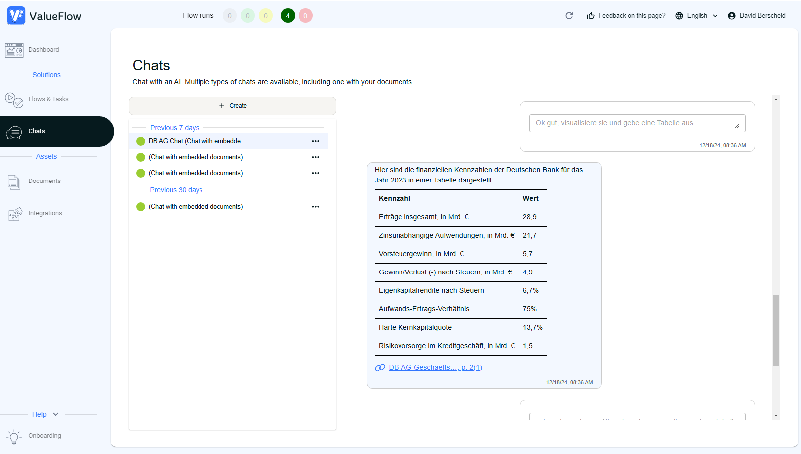
Task: Click the thumbs-up feedback icon
Action: coord(591,16)
